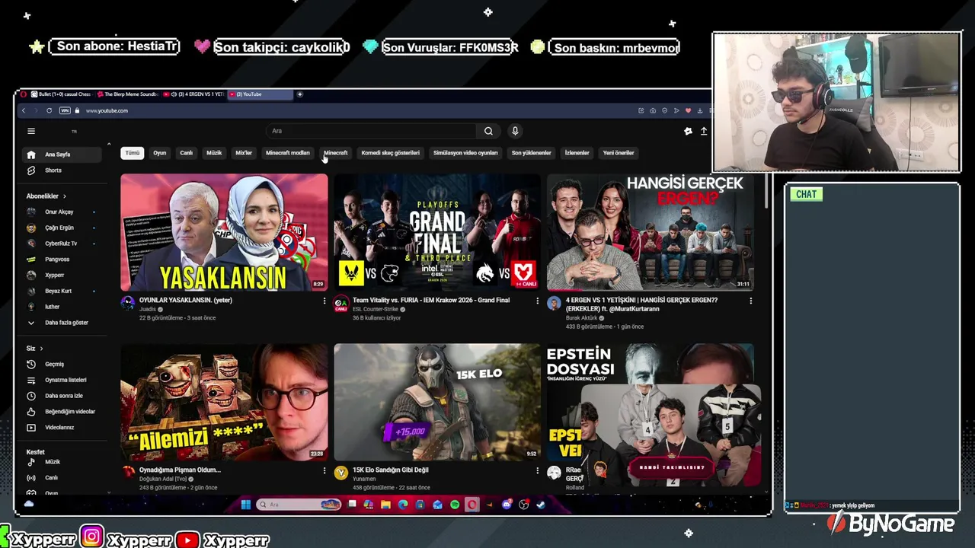Open more options for 15K Elo Sandığın Gibi Değil
Image resolution: width=975 pixels, height=548 pixels.
(x=537, y=470)
